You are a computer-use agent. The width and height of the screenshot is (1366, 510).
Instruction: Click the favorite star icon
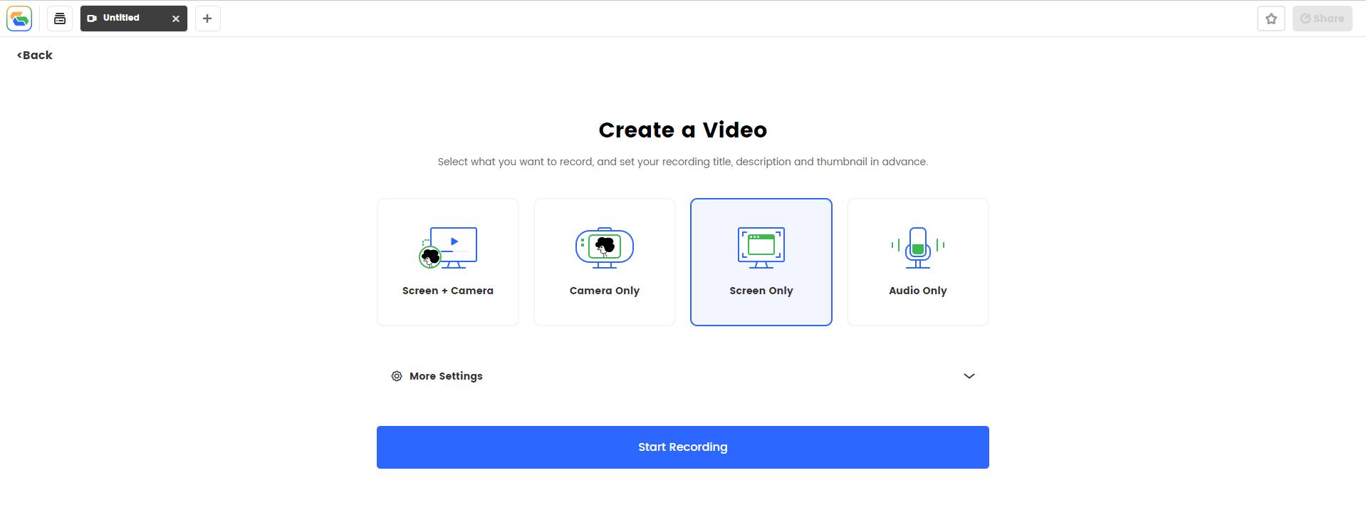1271,19
